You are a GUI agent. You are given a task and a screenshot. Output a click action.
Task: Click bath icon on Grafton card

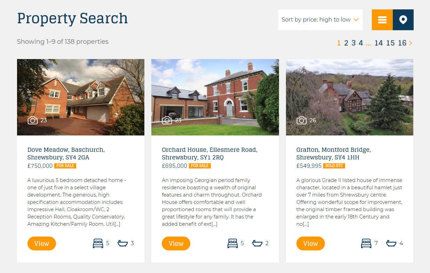pyautogui.click(x=391, y=243)
